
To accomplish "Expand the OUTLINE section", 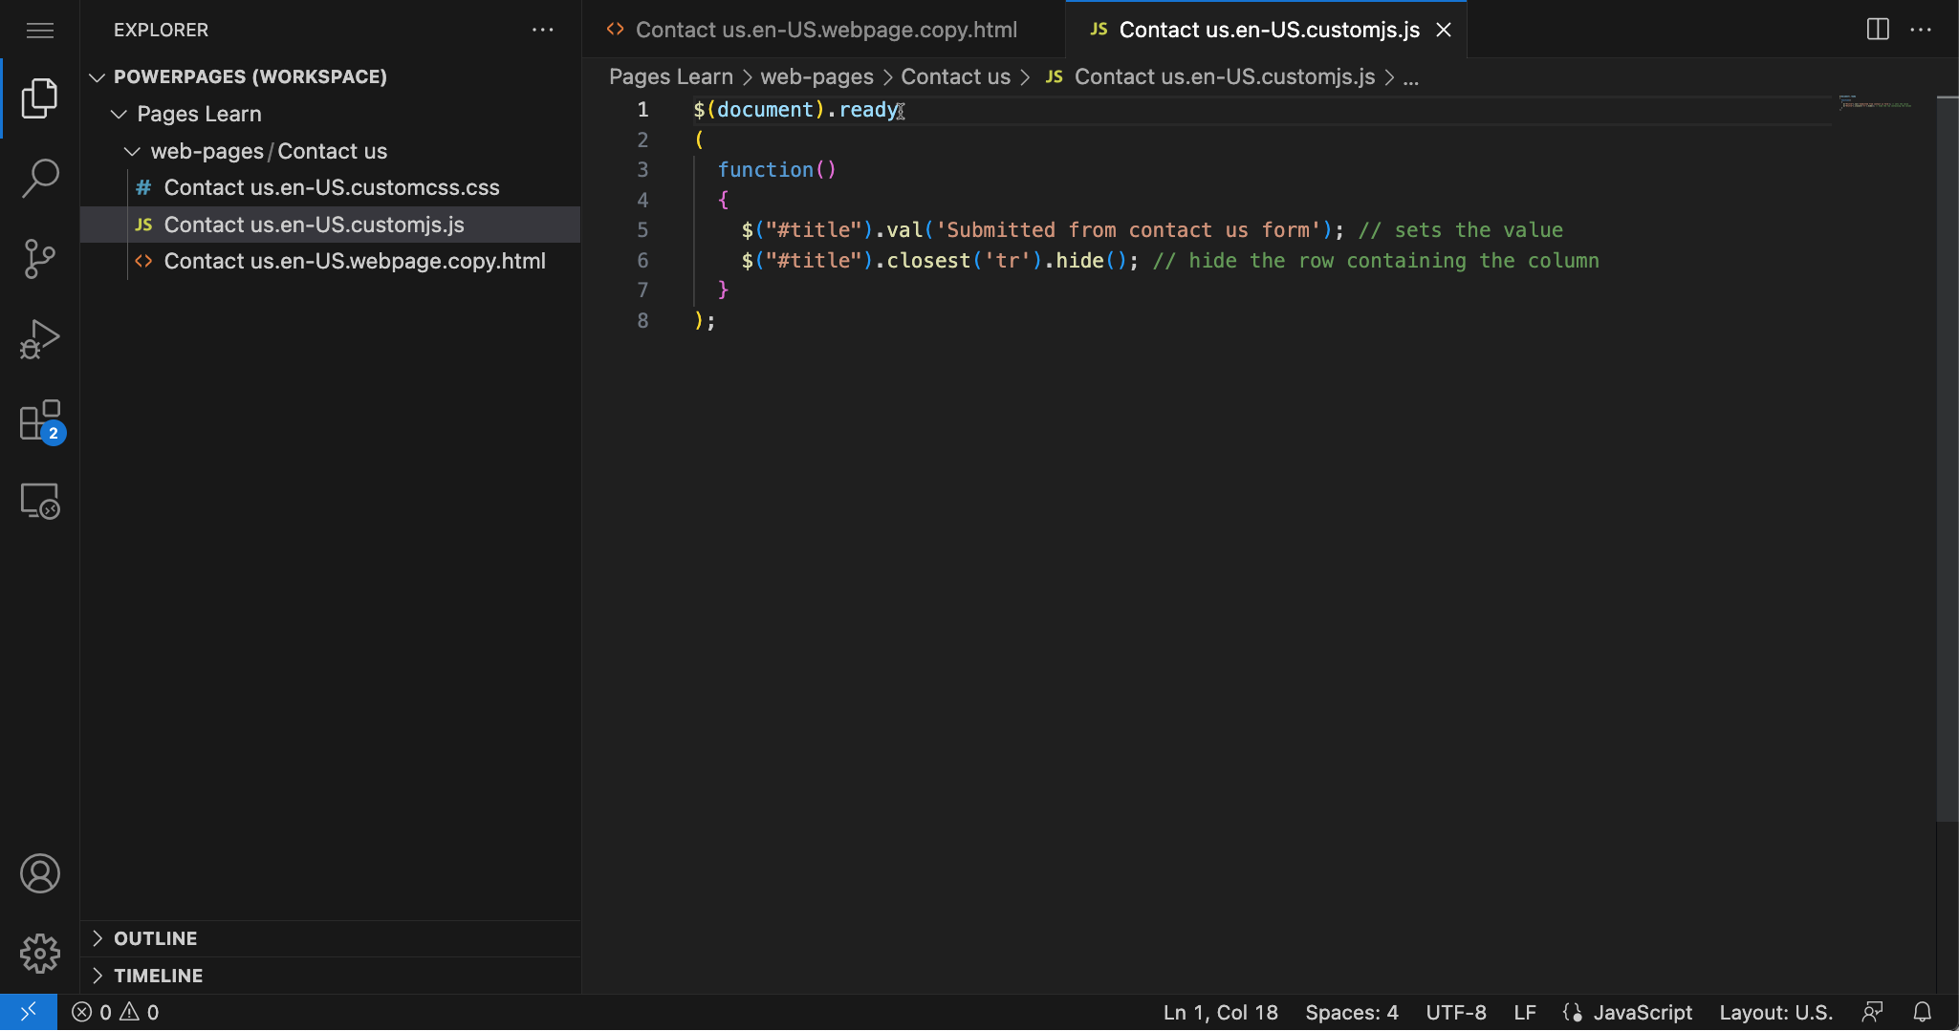I will (155, 938).
